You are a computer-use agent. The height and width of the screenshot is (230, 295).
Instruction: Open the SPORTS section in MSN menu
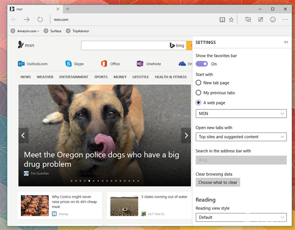101,77
